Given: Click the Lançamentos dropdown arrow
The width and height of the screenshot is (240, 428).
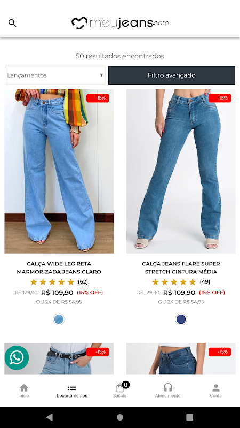Looking at the screenshot, I should click(101, 75).
